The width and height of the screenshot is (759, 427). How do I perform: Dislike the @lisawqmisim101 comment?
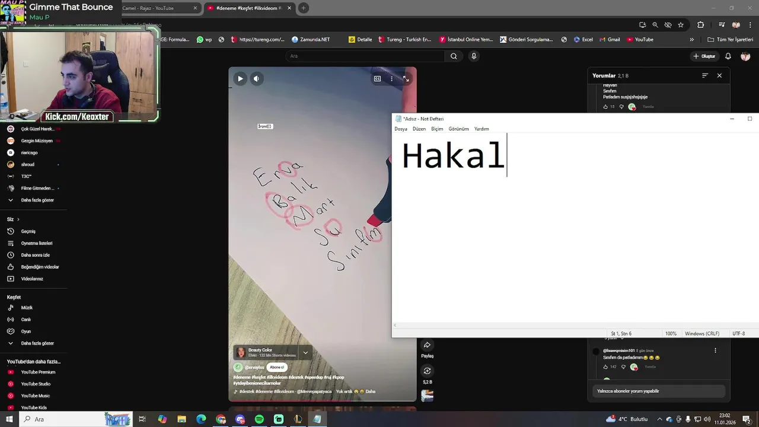(623, 367)
